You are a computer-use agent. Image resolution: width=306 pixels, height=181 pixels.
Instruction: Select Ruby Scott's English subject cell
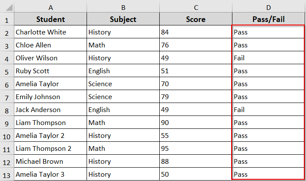point(123,71)
